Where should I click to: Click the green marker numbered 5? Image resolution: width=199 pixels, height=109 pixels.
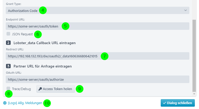pyautogui.click(x=65, y=26)
